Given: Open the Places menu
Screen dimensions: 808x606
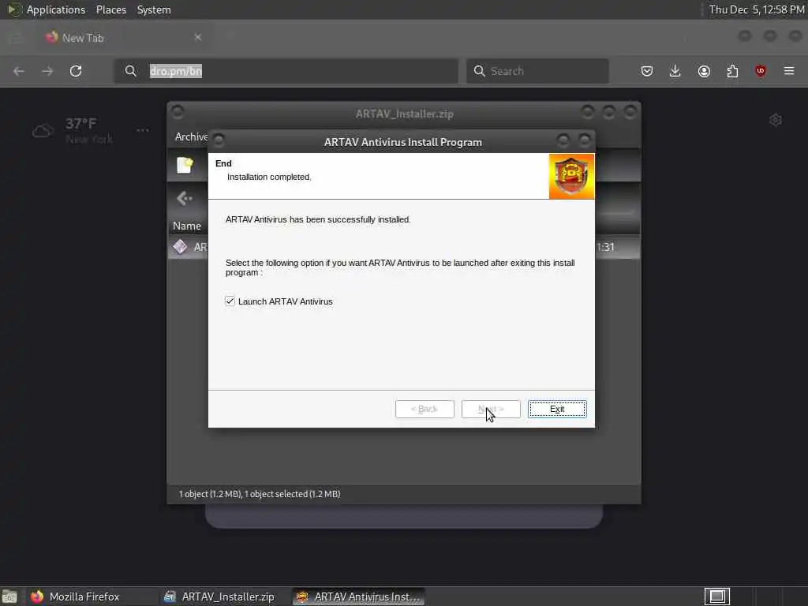Looking at the screenshot, I should pyautogui.click(x=111, y=9).
